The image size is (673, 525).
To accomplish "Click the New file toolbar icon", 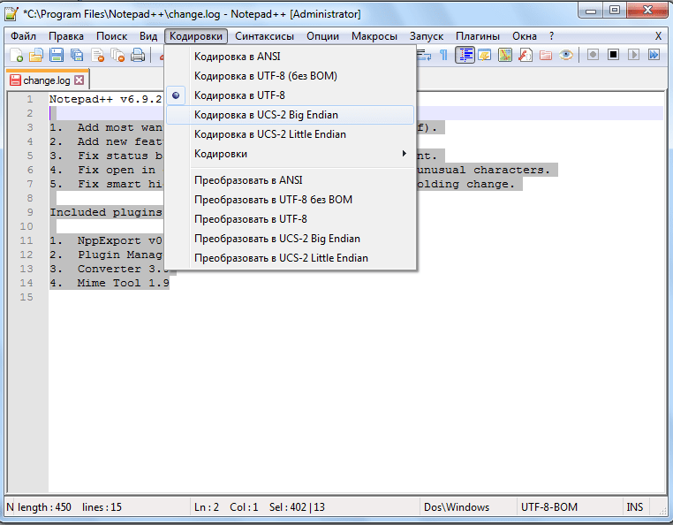I will click(x=17, y=55).
